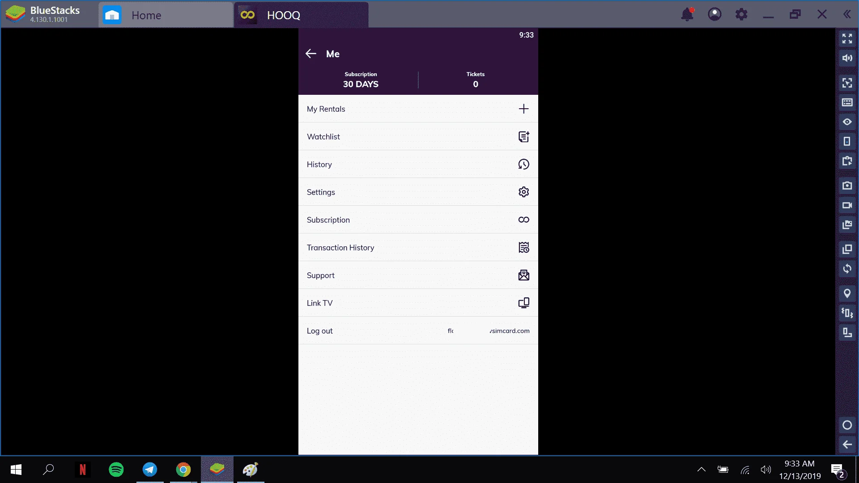This screenshot has height=483, width=859.
Task: Open the Paint app from the taskbar
Action: tap(251, 470)
